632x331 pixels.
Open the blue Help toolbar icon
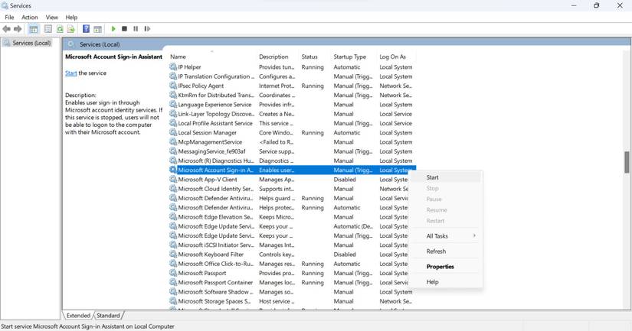86,29
